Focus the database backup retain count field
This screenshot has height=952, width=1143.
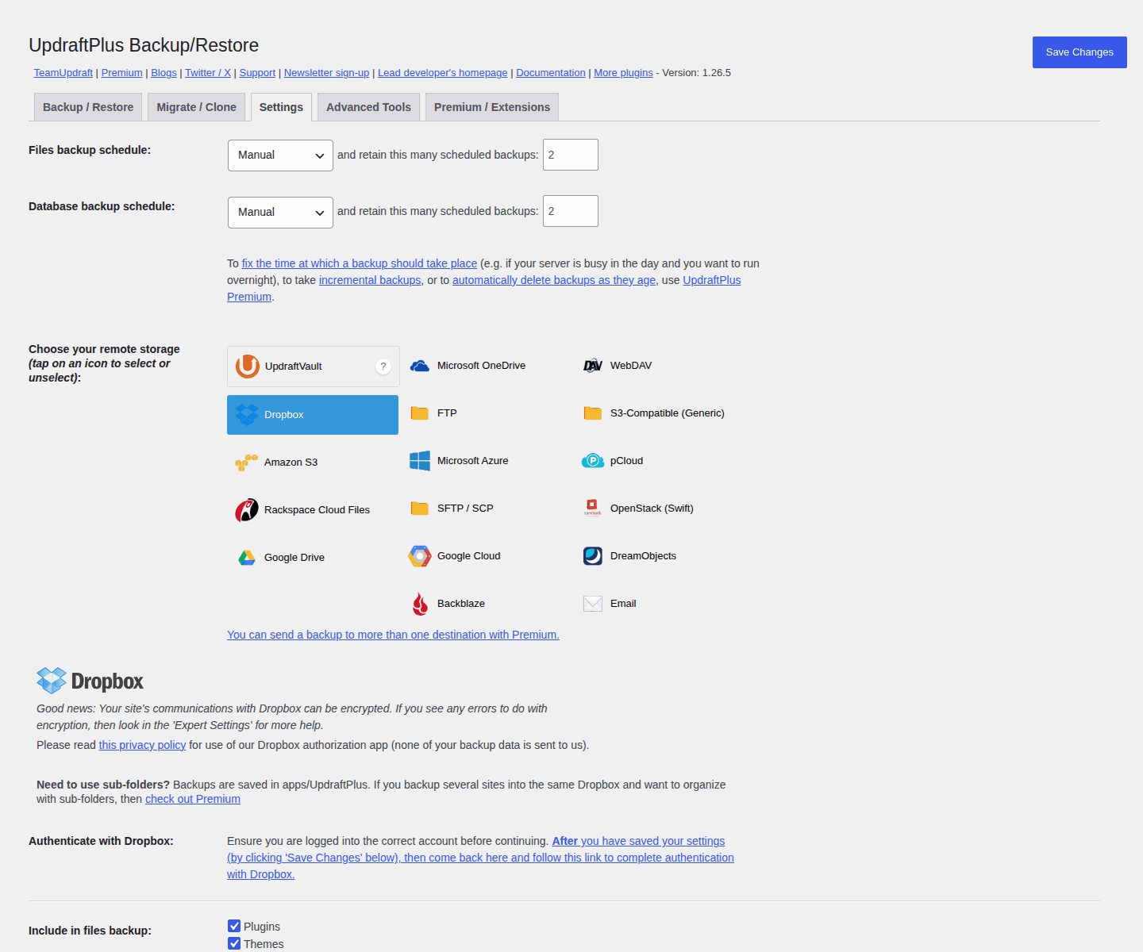[x=571, y=211]
